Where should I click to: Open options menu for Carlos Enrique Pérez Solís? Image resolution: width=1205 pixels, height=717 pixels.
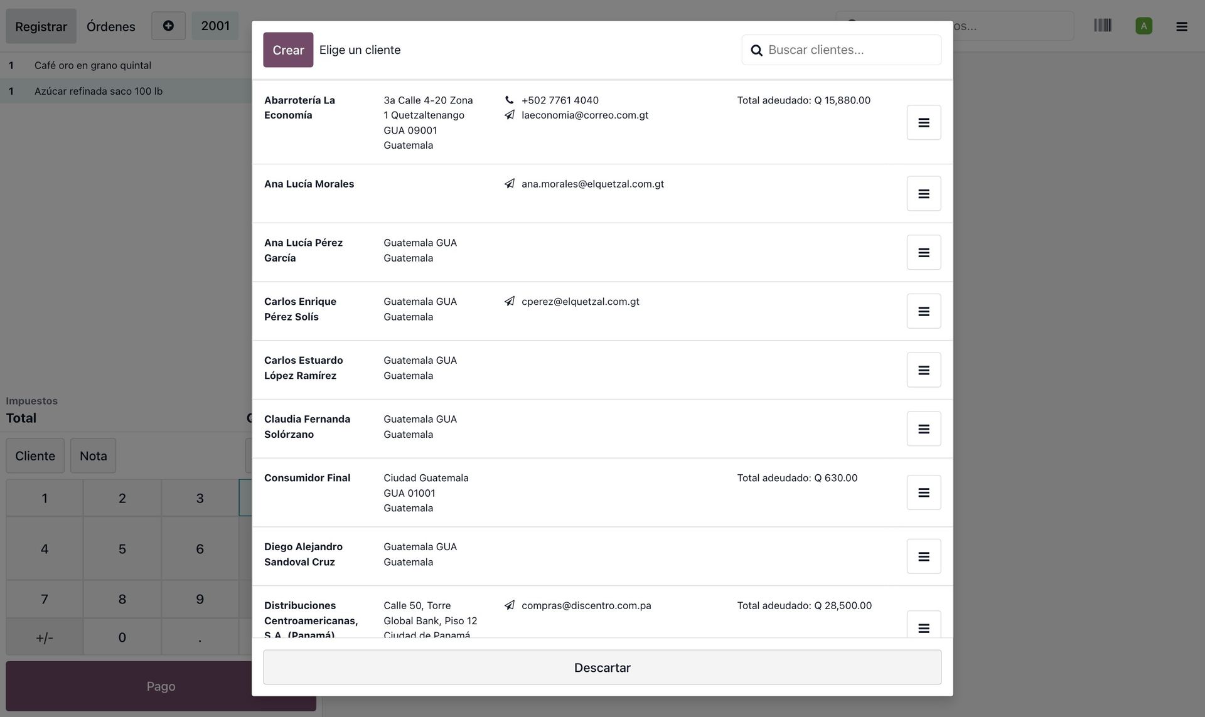click(x=923, y=311)
